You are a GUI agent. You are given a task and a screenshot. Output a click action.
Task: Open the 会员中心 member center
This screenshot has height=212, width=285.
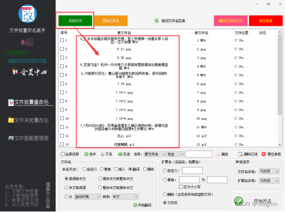tap(29, 72)
